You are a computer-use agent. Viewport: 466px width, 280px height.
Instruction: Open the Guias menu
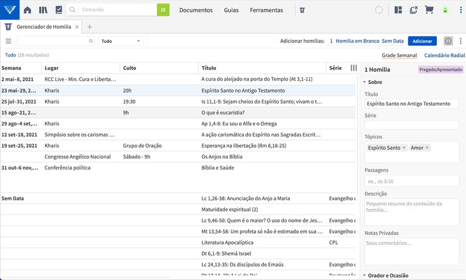point(231,10)
